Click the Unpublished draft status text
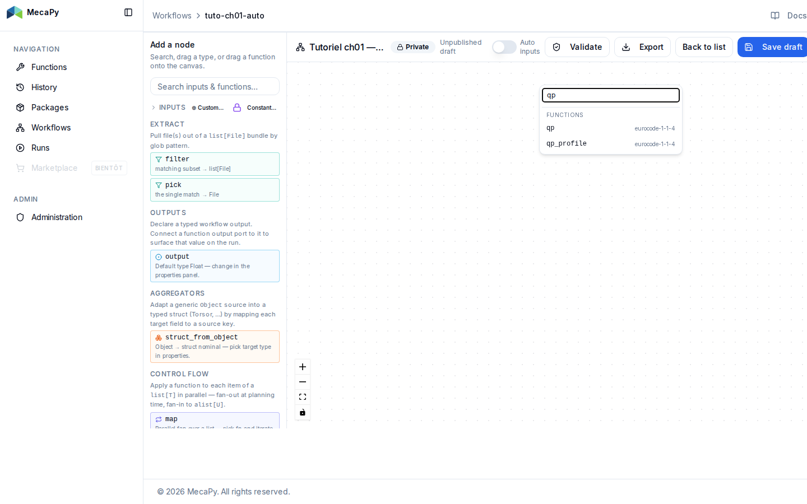The width and height of the screenshot is (807, 504). 461,47
